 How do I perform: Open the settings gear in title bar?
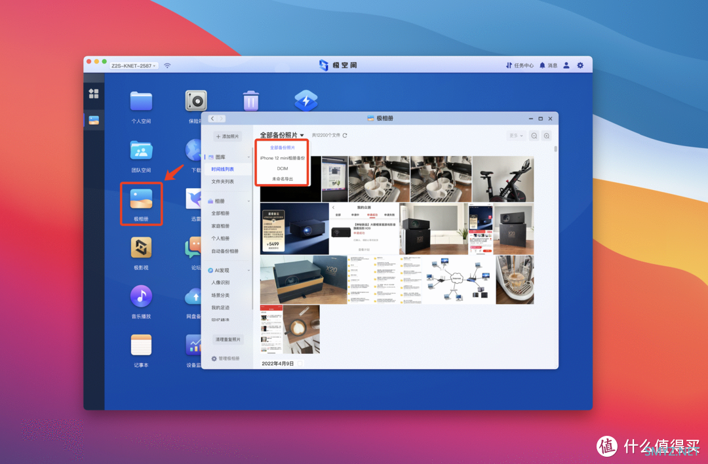580,66
